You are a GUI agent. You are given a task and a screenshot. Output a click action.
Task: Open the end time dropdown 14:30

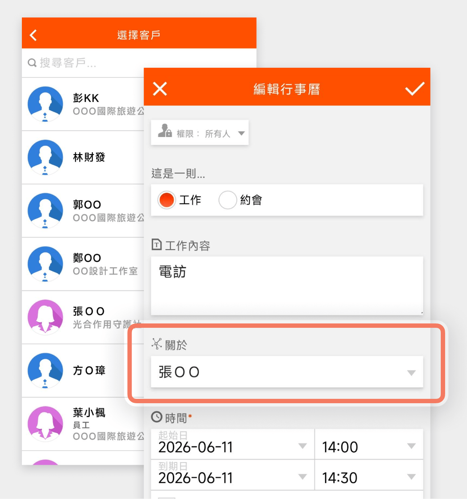369,475
